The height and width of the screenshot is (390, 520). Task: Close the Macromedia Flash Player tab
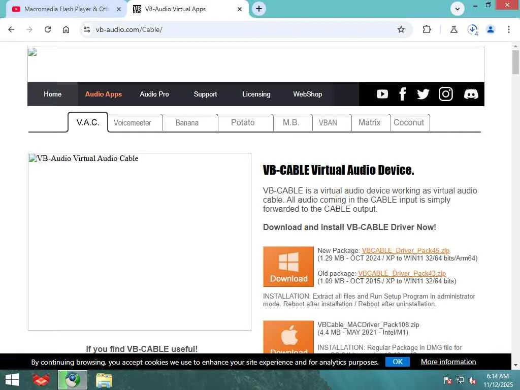pyautogui.click(x=119, y=9)
